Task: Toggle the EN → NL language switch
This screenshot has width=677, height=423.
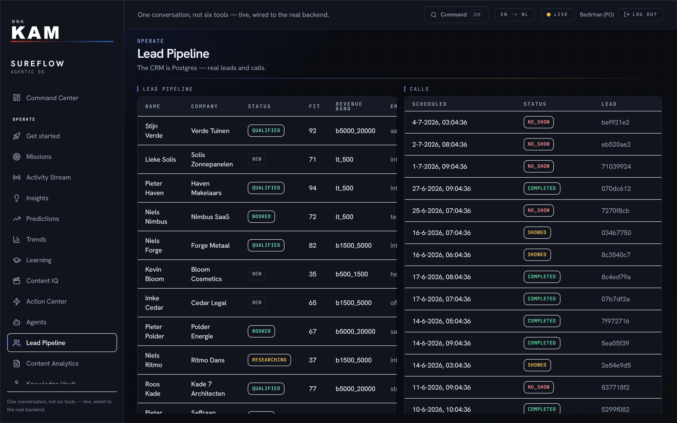Action: tap(514, 14)
